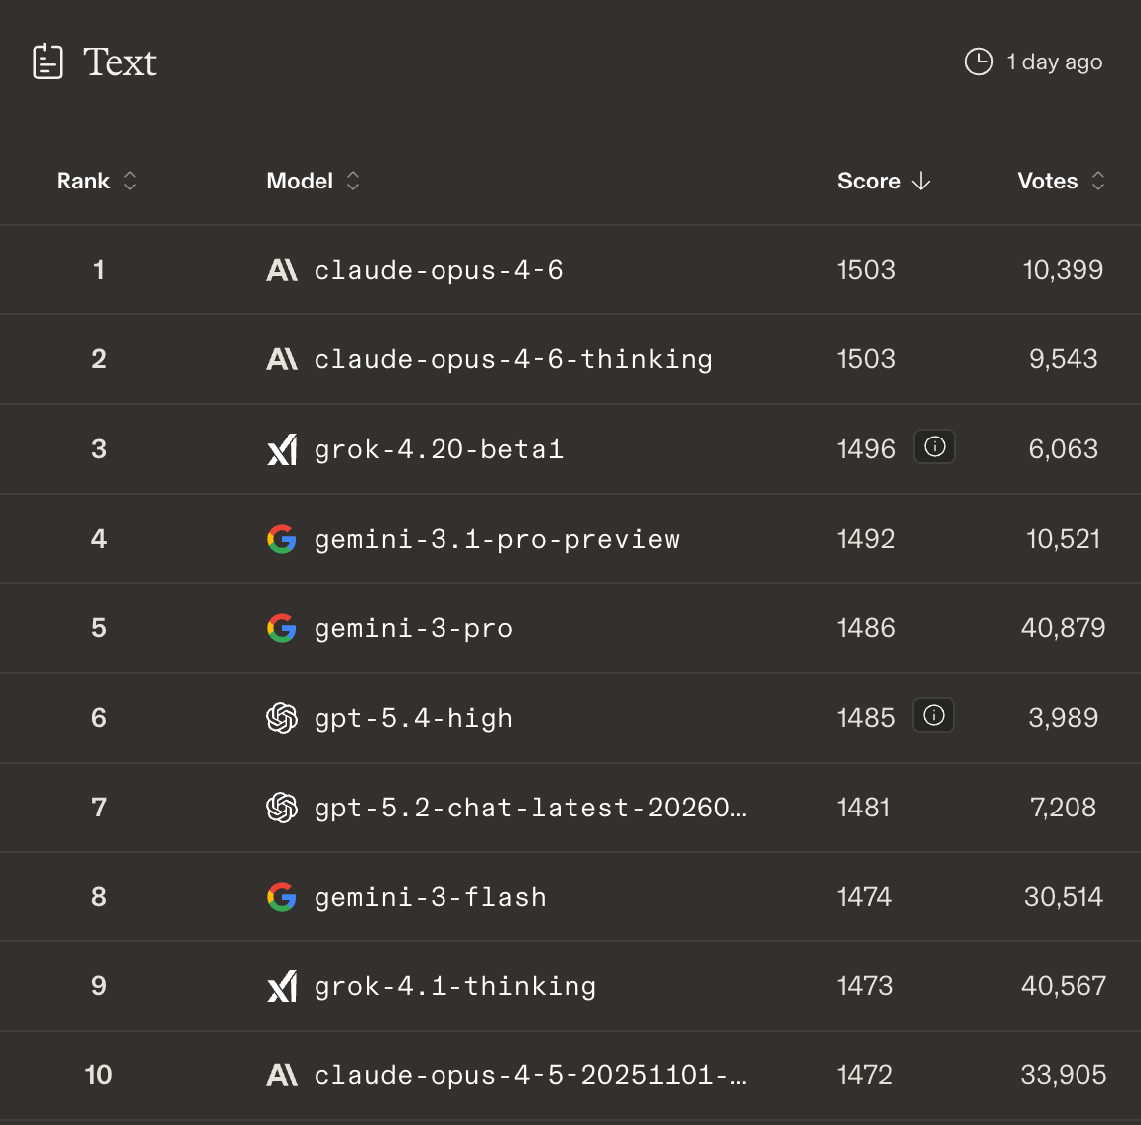Click score value 1496
Screen dimensions: 1141x1125
point(866,449)
